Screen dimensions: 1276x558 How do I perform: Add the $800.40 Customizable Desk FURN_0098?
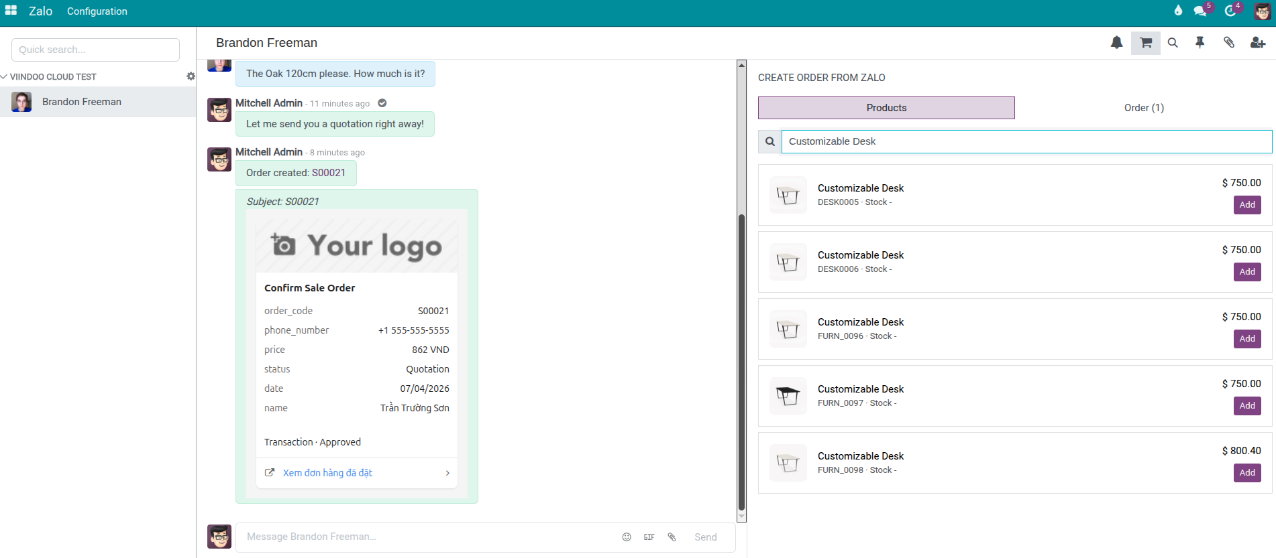pos(1246,473)
